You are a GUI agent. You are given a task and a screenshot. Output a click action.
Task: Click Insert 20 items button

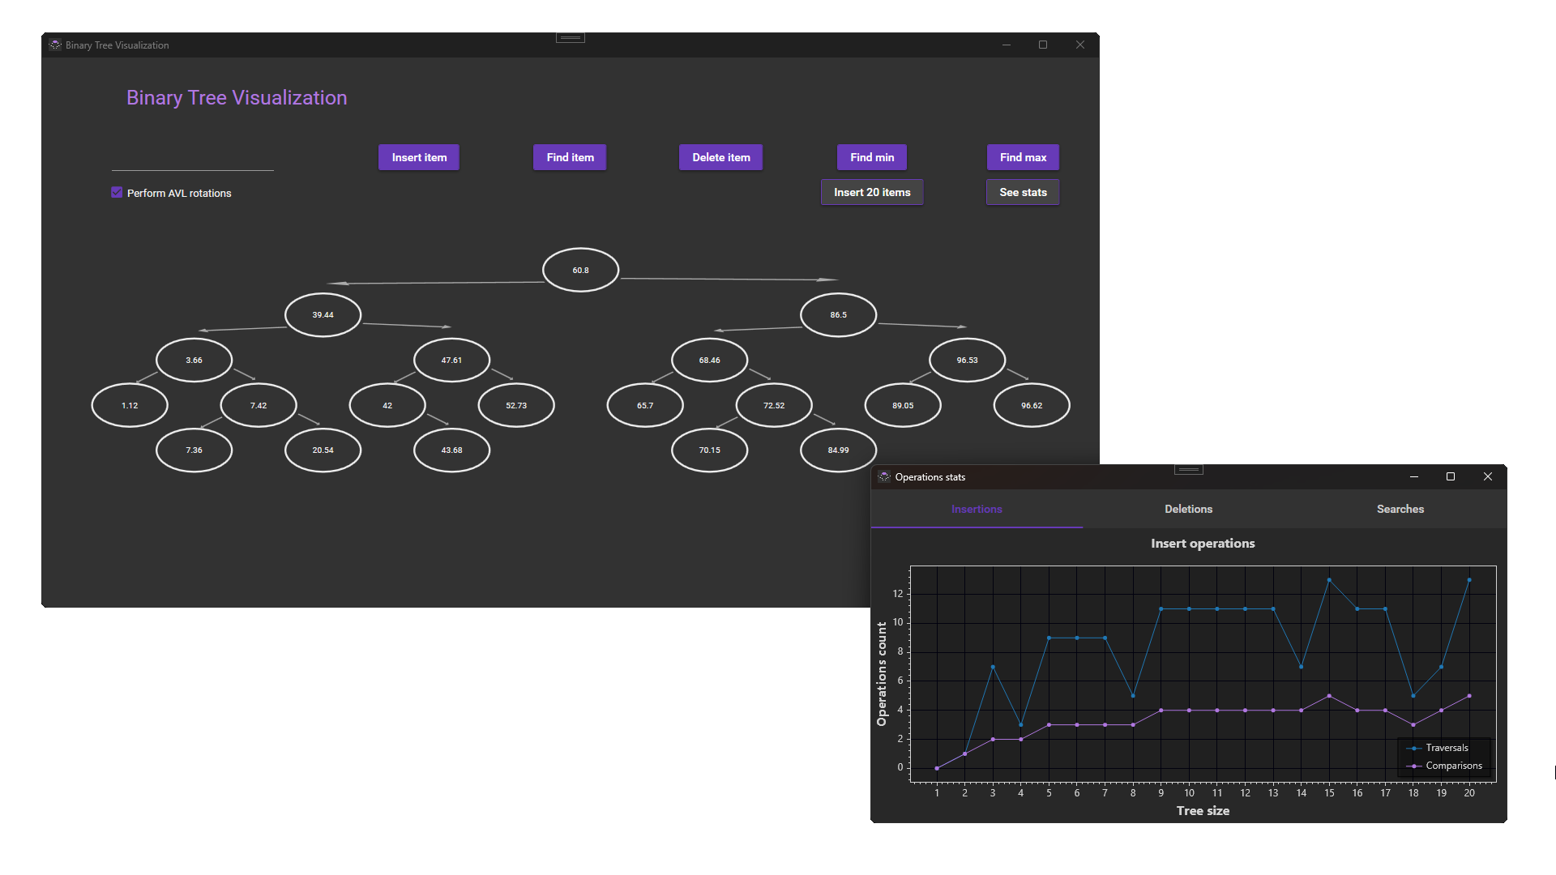tap(872, 192)
